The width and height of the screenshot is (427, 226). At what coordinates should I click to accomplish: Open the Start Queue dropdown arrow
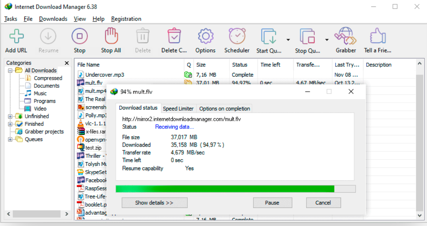[x=288, y=40]
